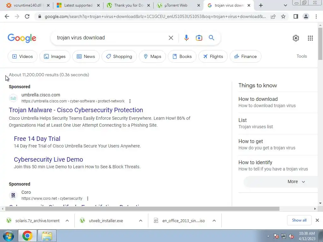Open Google quick settings gear
The image size is (323, 242).
(296, 38)
